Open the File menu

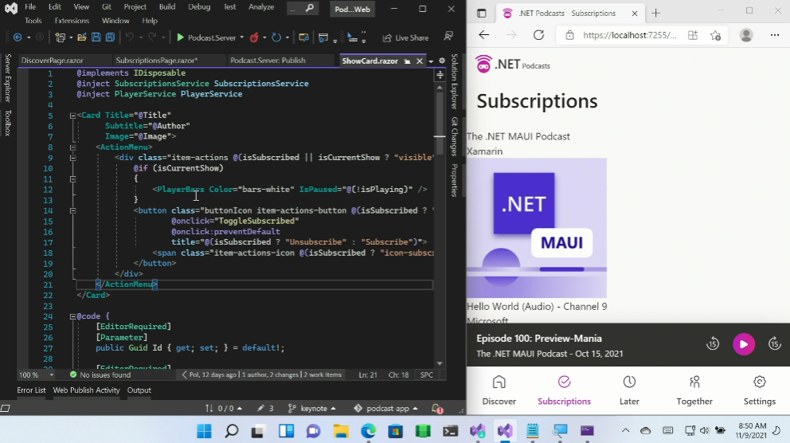click(x=30, y=7)
